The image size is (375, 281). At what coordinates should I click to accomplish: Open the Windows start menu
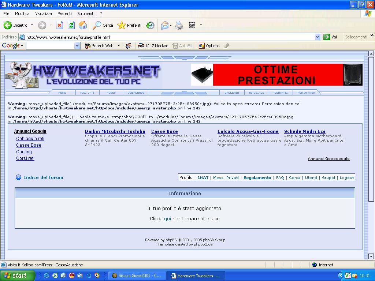pos(18,276)
